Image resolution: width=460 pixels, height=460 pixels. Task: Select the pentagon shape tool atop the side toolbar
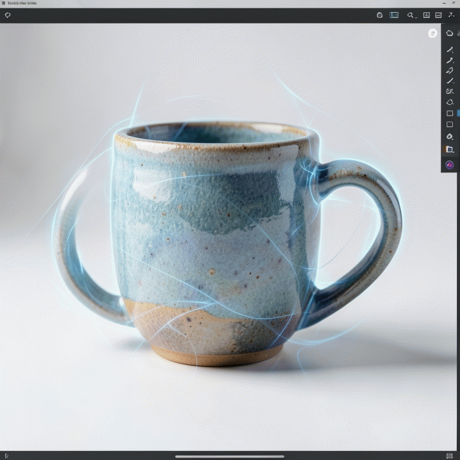coord(449,33)
